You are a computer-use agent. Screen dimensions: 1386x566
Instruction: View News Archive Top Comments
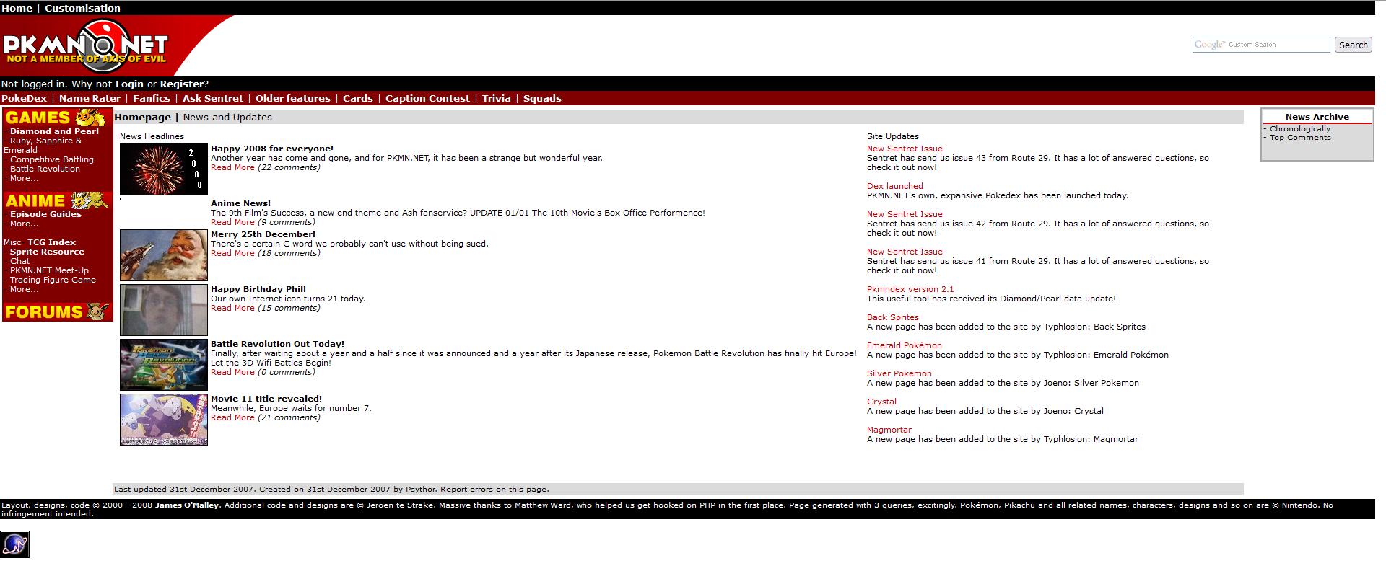(x=1300, y=138)
